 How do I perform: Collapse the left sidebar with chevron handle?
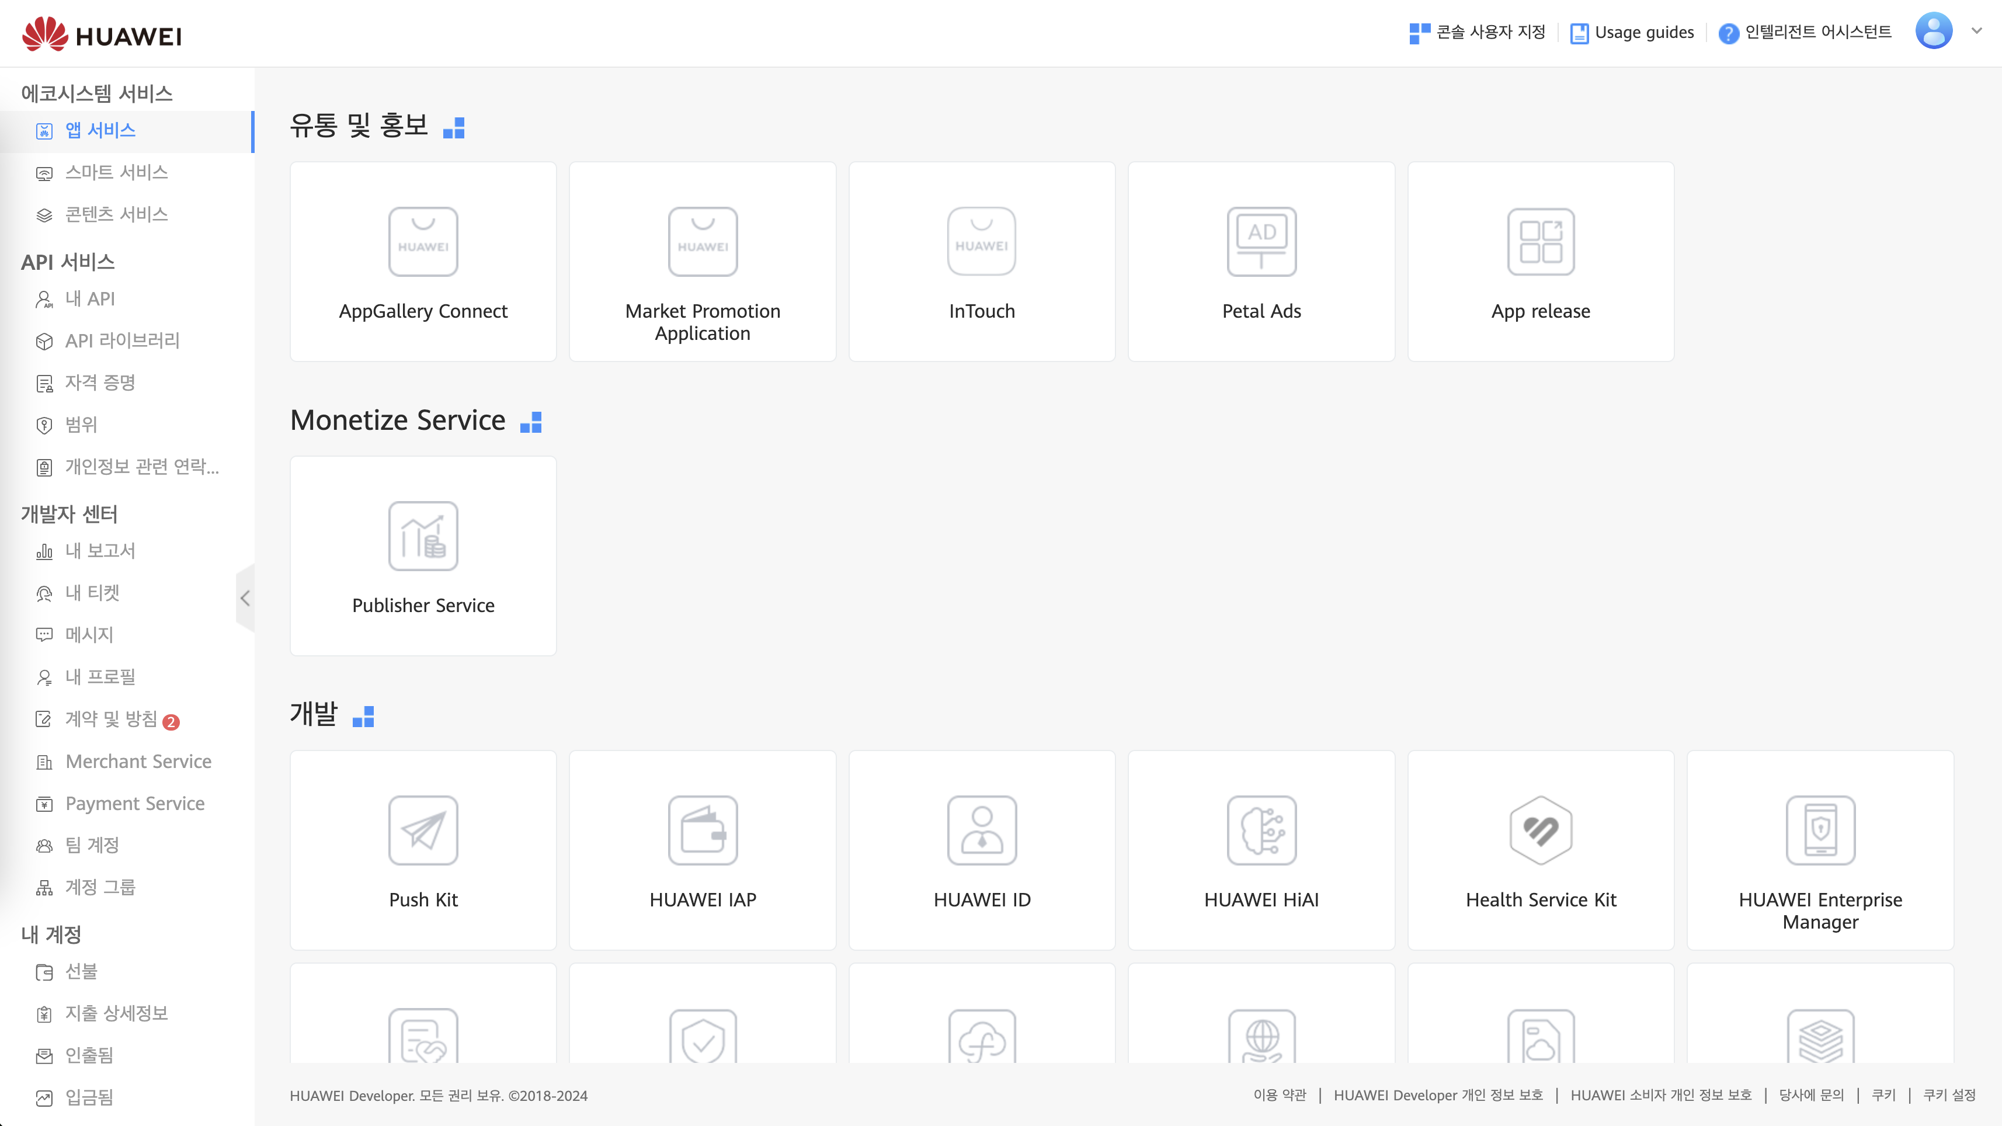pyautogui.click(x=245, y=597)
